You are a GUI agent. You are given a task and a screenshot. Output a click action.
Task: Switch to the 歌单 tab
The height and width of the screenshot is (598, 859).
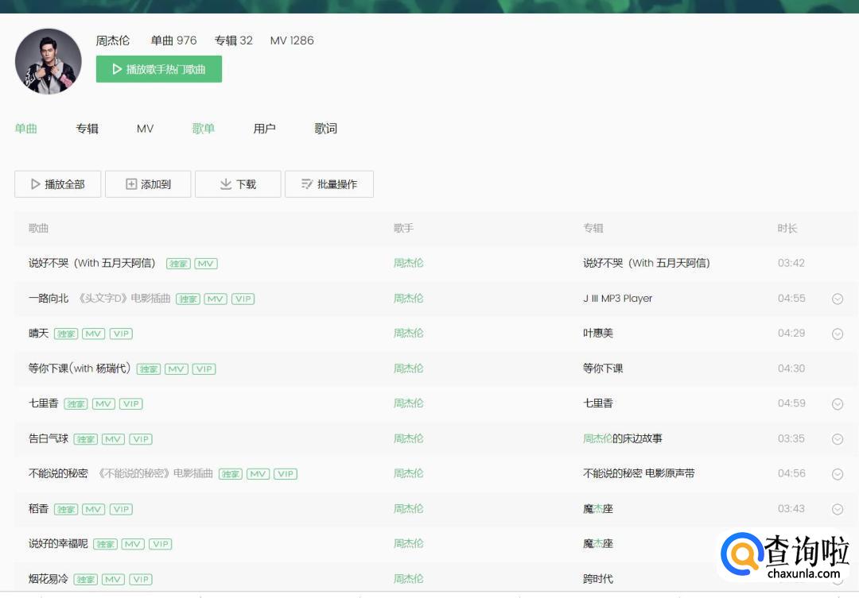204,129
